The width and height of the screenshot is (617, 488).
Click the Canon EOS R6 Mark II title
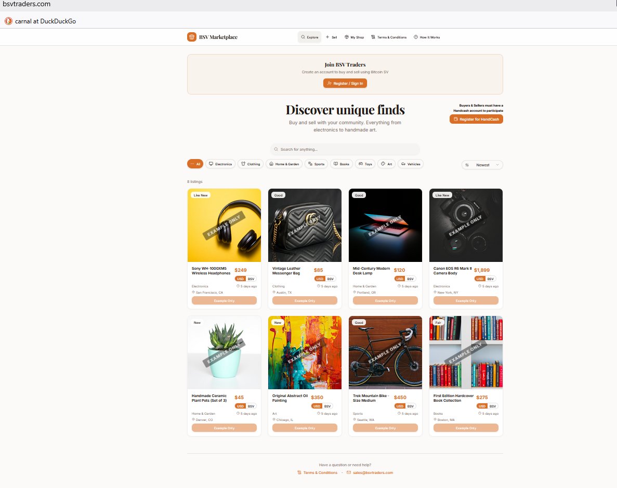click(x=452, y=271)
